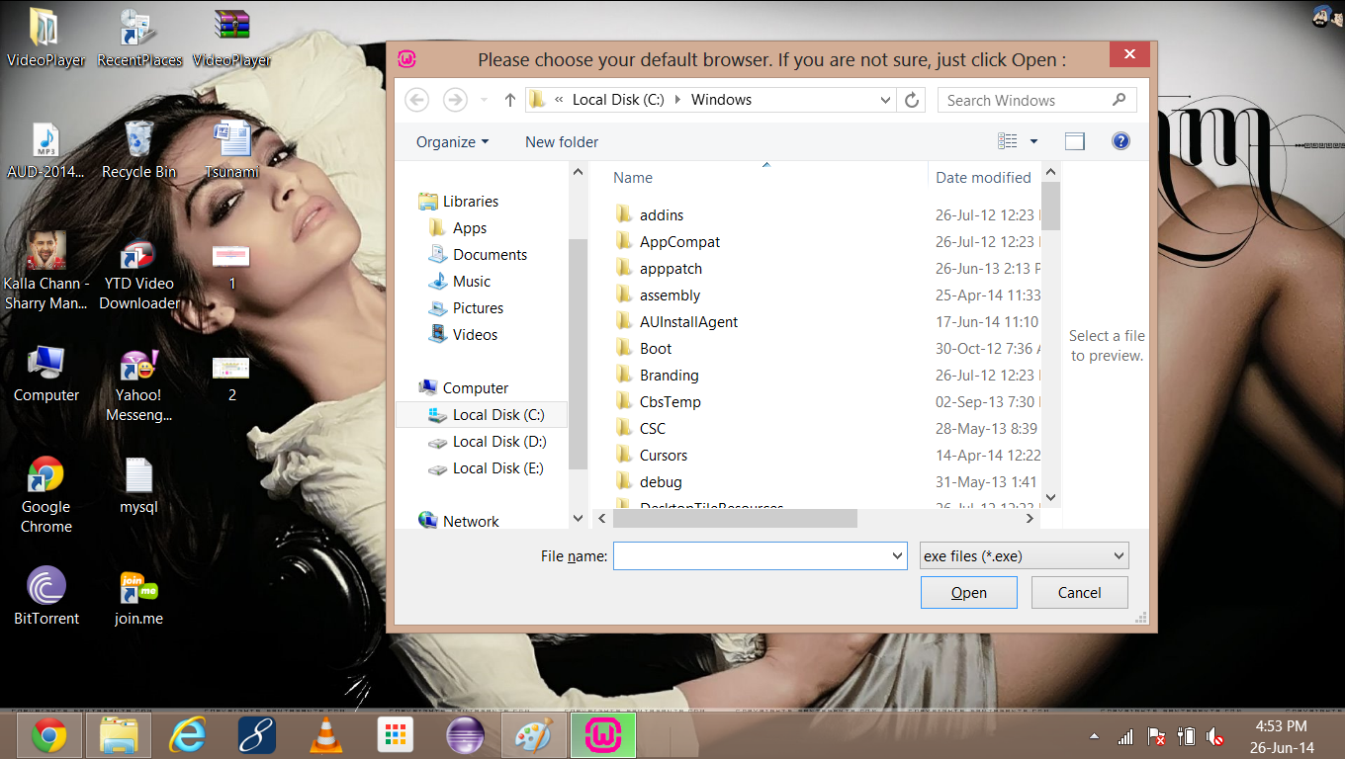This screenshot has height=759, width=1345.
Task: Click BitTorrent desktop icon
Action: click(x=45, y=596)
